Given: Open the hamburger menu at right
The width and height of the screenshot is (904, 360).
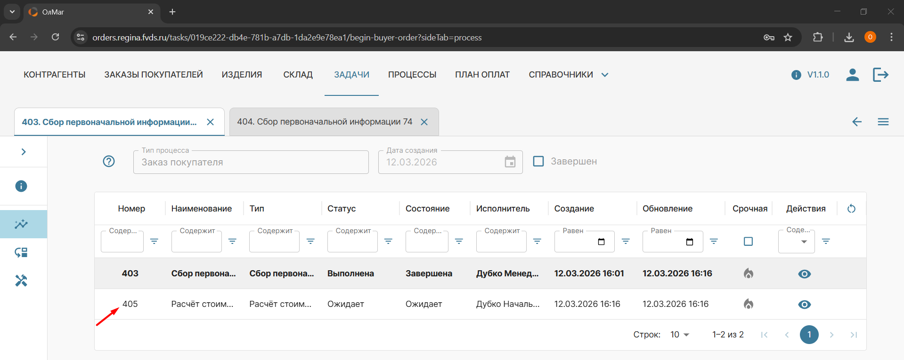Looking at the screenshot, I should pyautogui.click(x=883, y=122).
